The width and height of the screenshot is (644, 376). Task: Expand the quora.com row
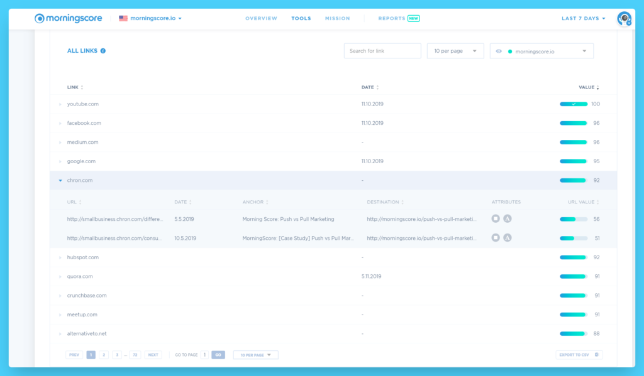pyautogui.click(x=60, y=276)
